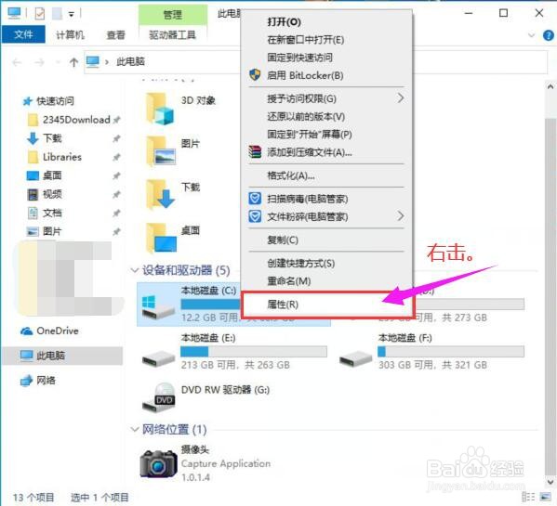The height and width of the screenshot is (506, 557).
Task: Open the 文件 ribbon tab
Action: pos(23,34)
